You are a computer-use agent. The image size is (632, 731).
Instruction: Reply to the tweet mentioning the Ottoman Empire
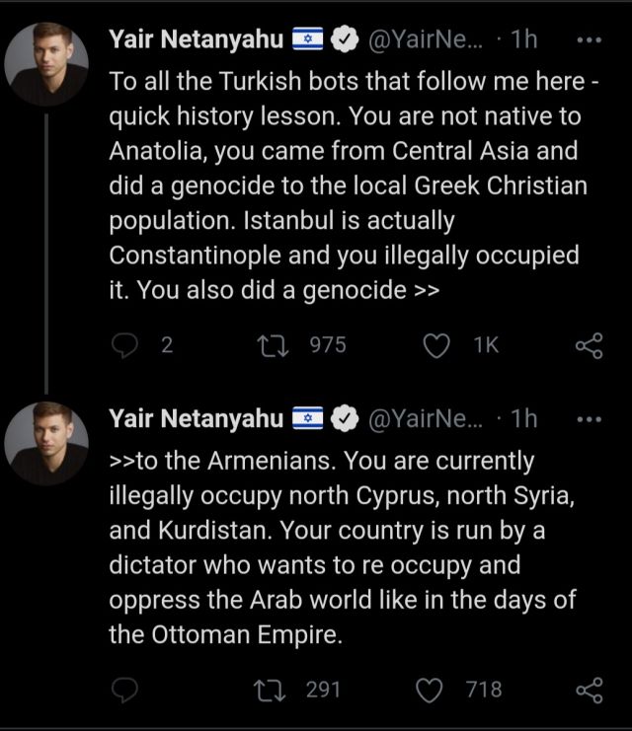tap(125, 689)
